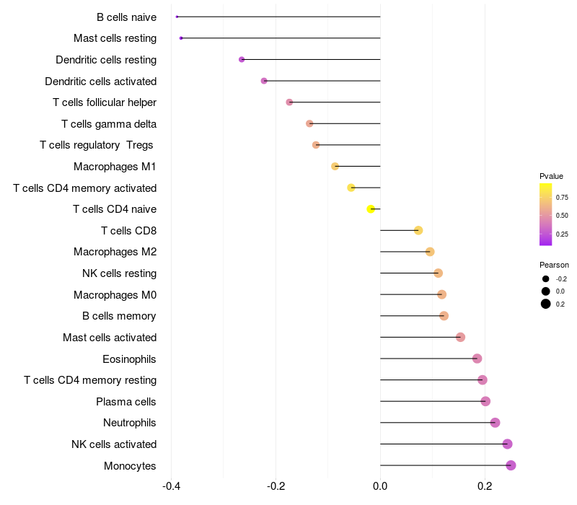
Task: Select the T cells follicular helper label
Action: click(x=105, y=102)
